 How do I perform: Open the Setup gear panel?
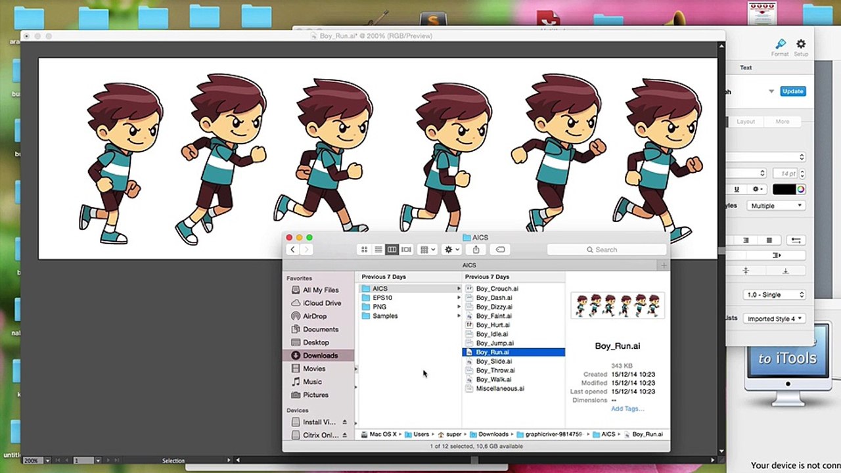(x=801, y=47)
